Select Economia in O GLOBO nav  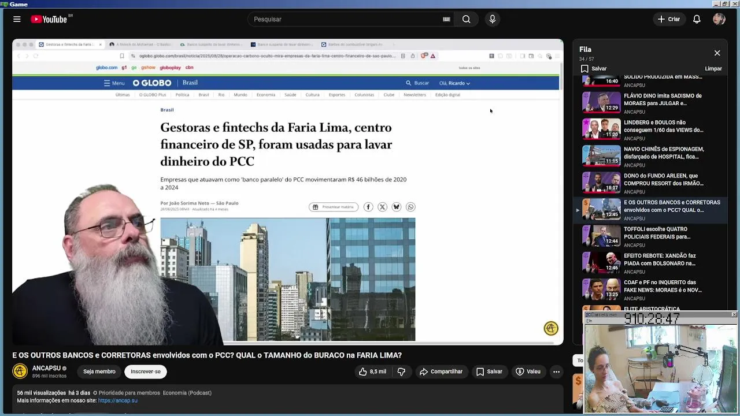tap(266, 95)
